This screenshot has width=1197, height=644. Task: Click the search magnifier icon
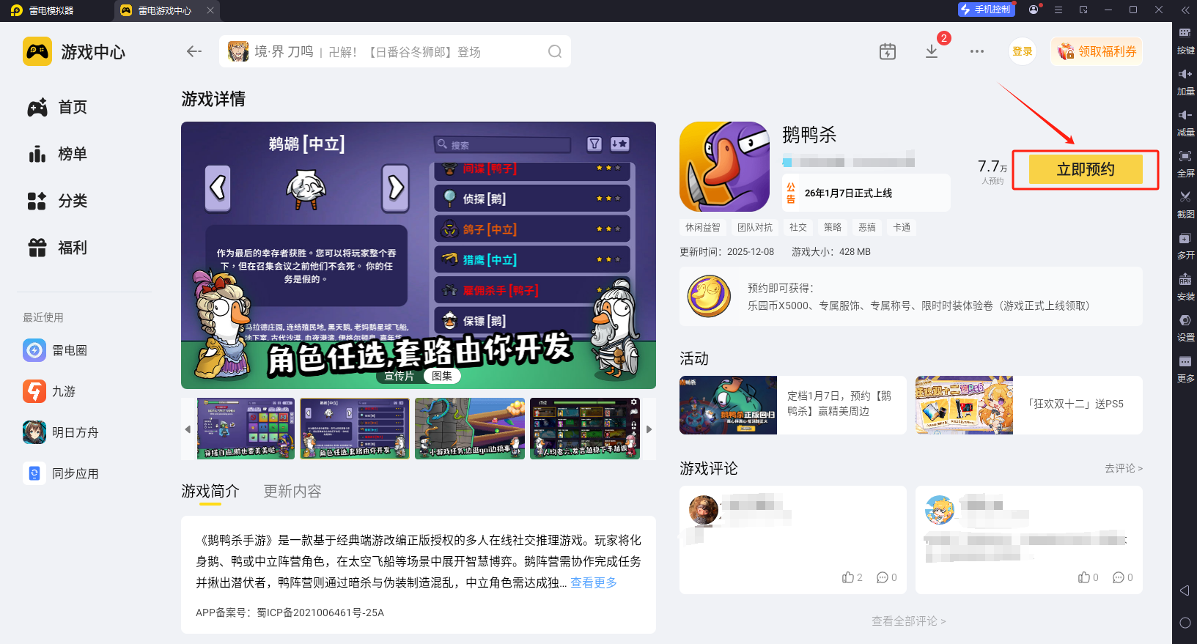click(x=555, y=51)
